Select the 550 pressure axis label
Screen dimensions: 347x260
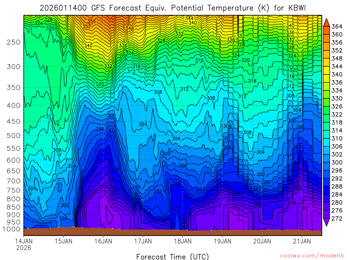(x=13, y=148)
